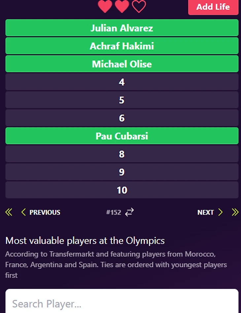Focus the Search Player input field
This screenshot has width=241, height=313.
pos(122,303)
